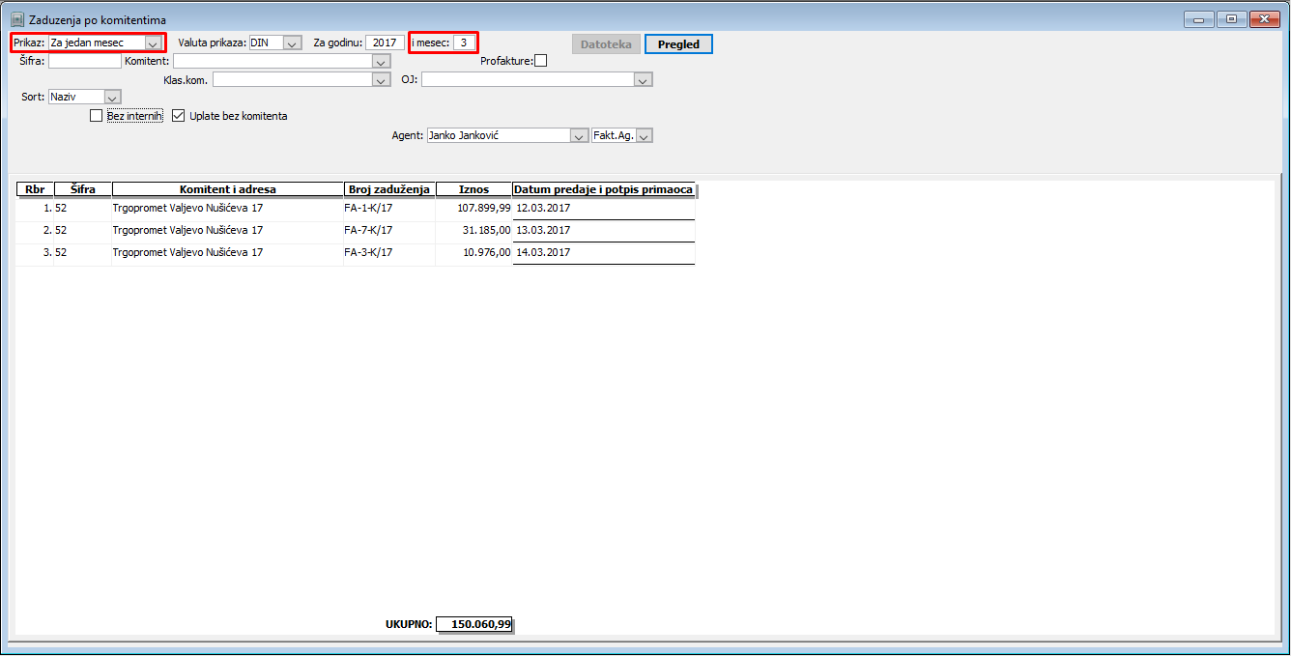Click the Šifra column header in the table
1291x656 pixels.
pos(83,189)
